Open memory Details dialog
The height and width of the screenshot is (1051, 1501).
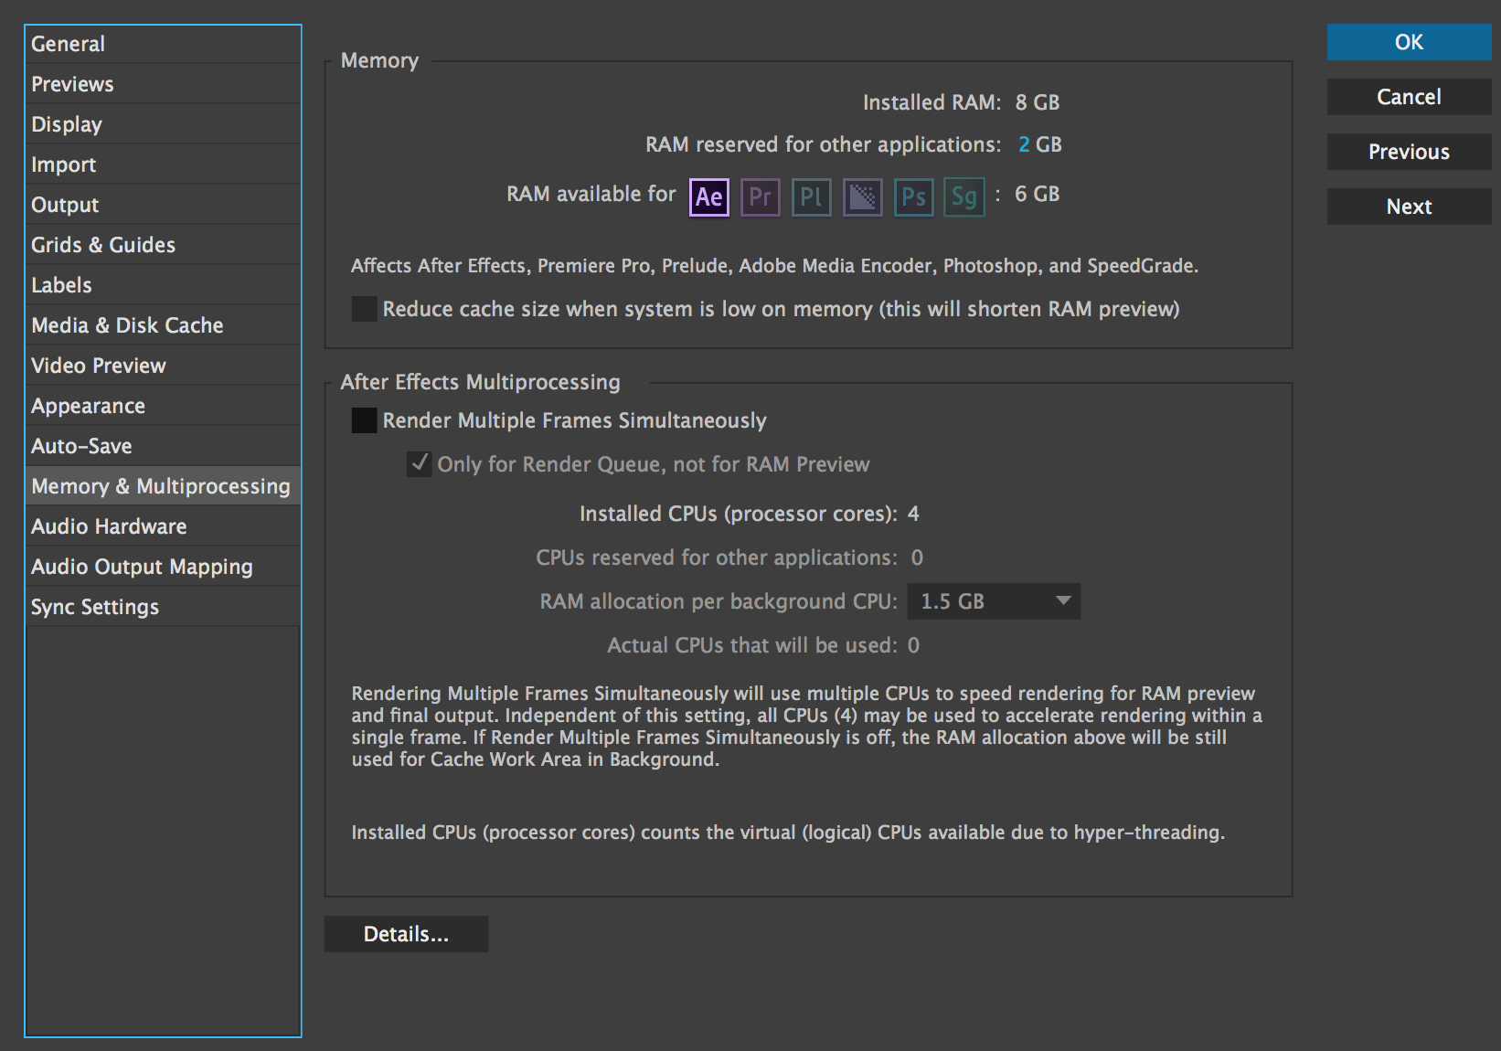406,934
